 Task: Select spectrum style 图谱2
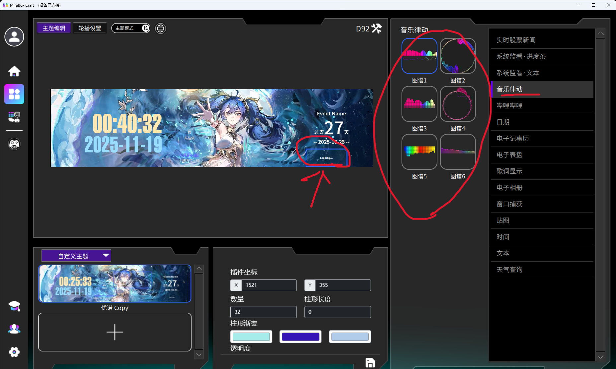click(458, 56)
